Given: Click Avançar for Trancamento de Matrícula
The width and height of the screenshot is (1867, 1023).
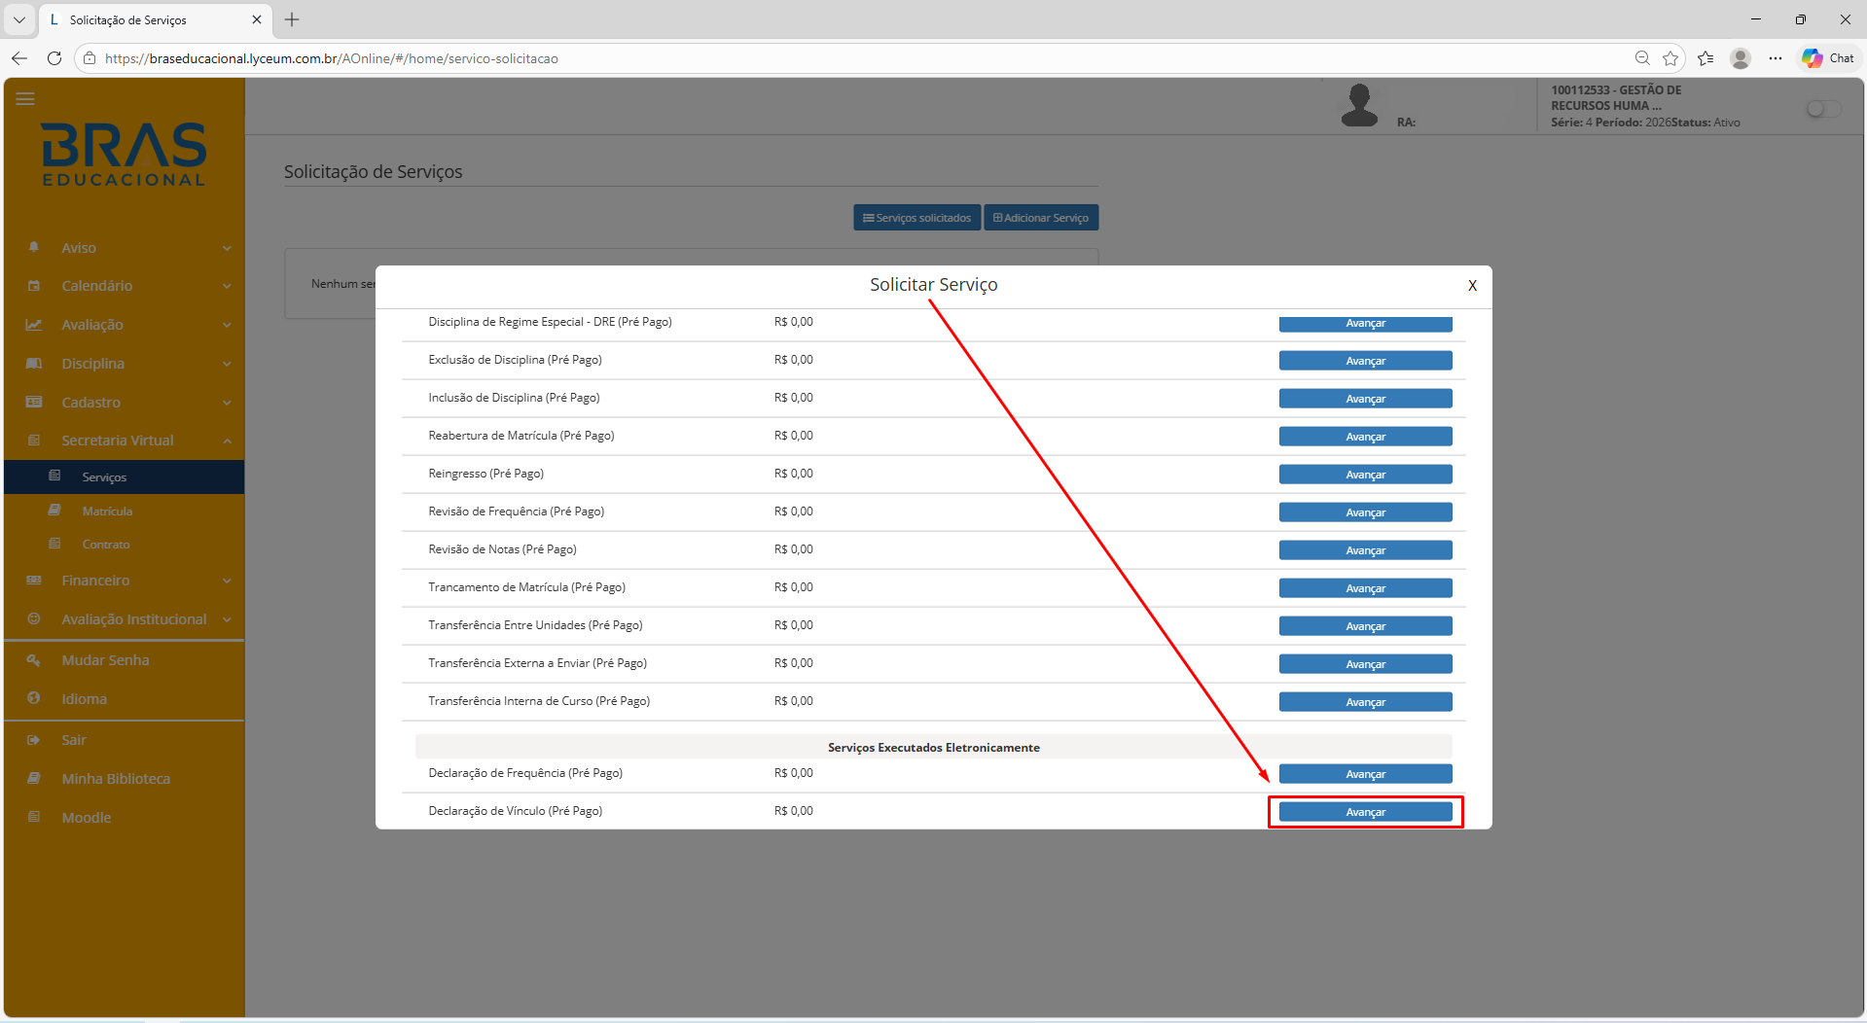Looking at the screenshot, I should tap(1364, 588).
